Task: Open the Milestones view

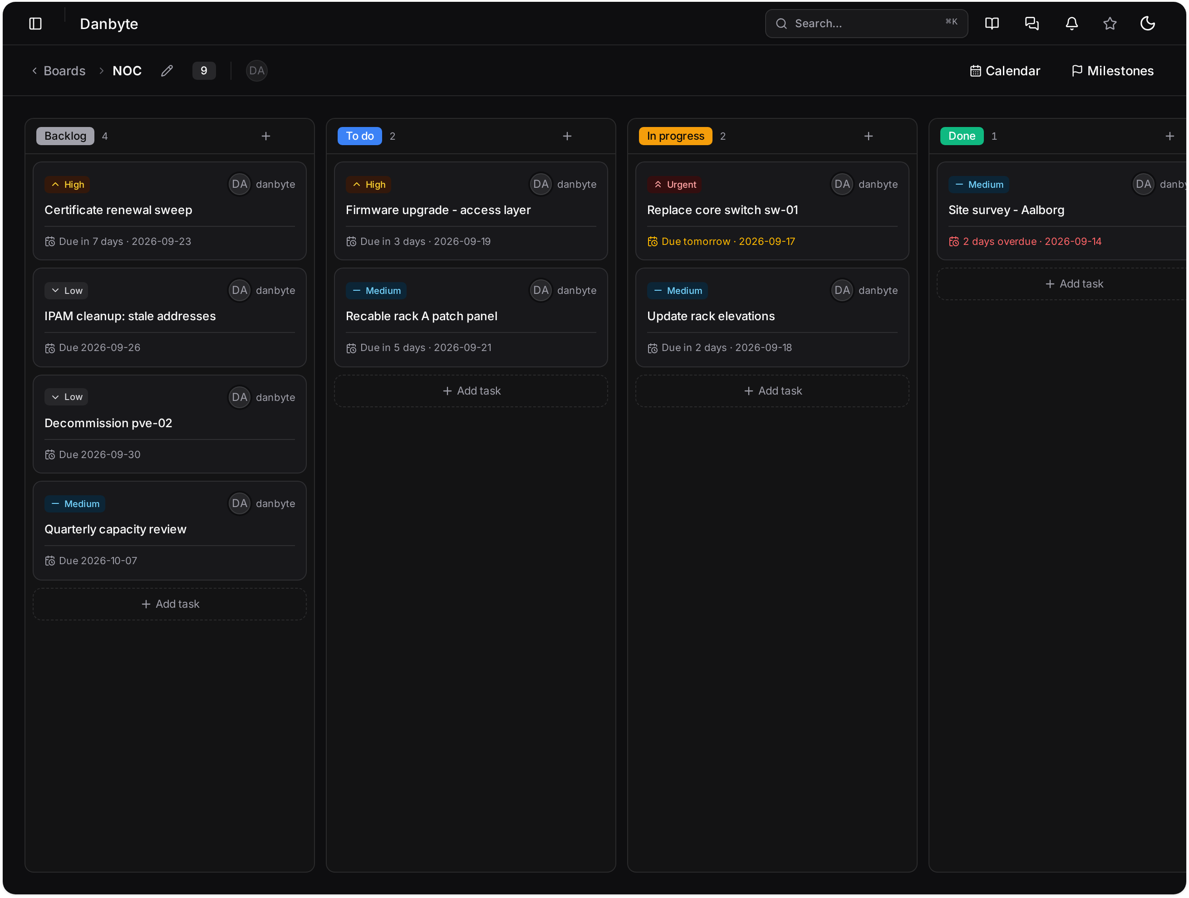Action: [1112, 71]
